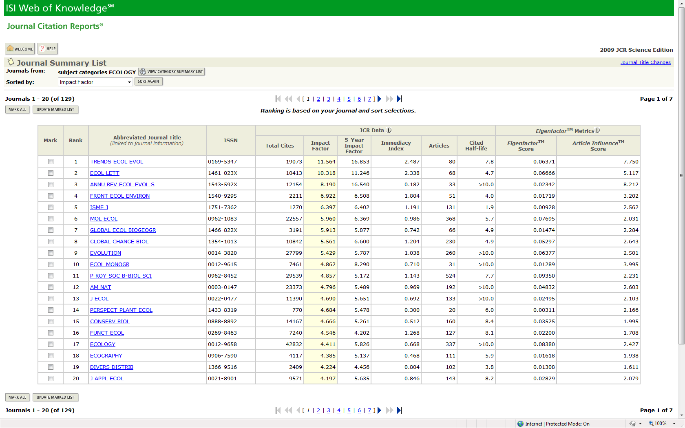This screenshot has height=428, width=685.
Task: Go to page 5 in bottom pager
Action: 349,410
